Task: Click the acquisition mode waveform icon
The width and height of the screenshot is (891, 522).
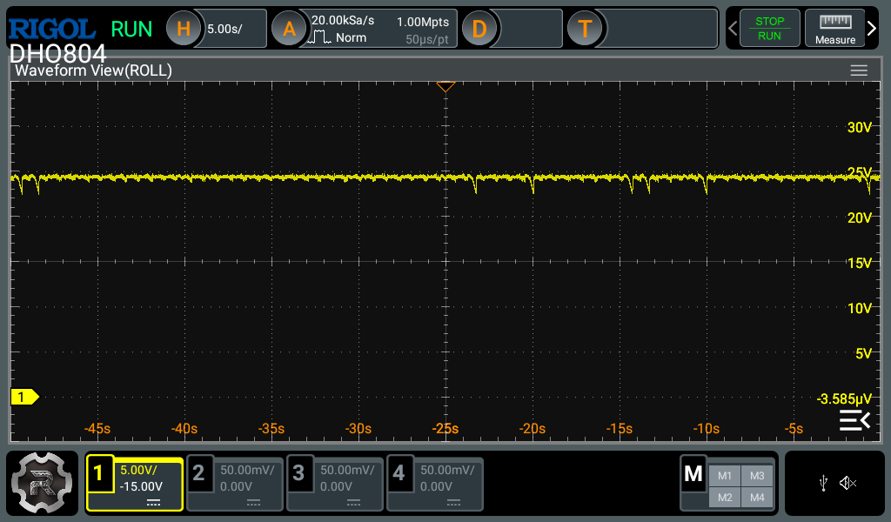Action: 319,38
